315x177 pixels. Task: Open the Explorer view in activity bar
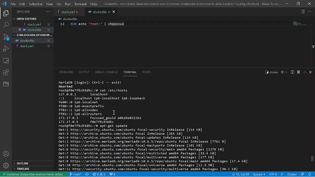[6, 13]
